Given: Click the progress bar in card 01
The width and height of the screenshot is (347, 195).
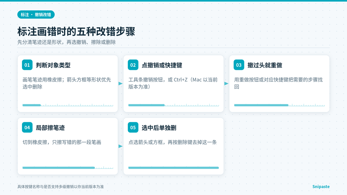Looking at the screenshot, I should pos(68,105).
